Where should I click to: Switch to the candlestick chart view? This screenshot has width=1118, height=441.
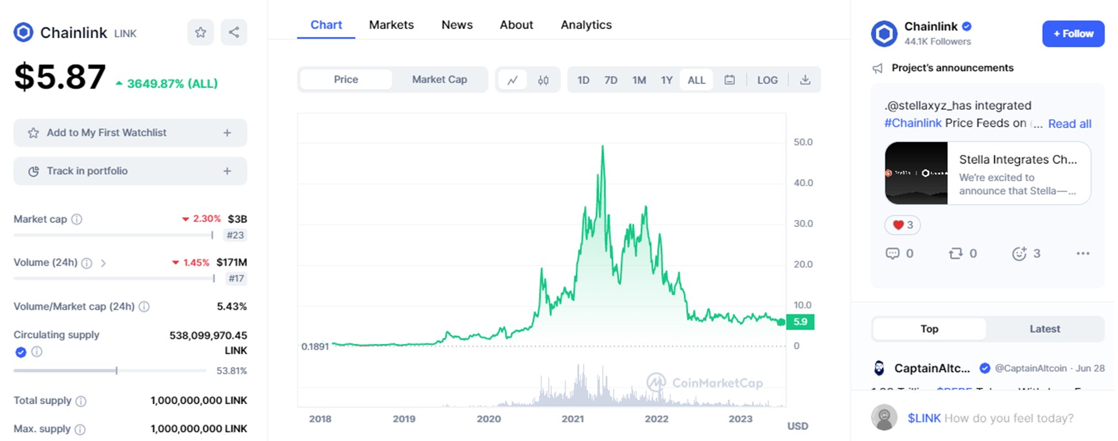pyautogui.click(x=543, y=80)
